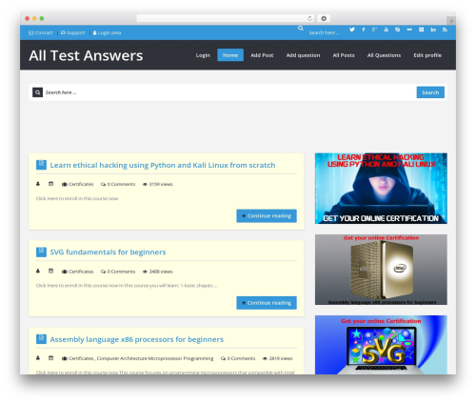Open the ethical hacking hooded figure banner
Viewport: 476px width, 403px height.
coord(381,189)
